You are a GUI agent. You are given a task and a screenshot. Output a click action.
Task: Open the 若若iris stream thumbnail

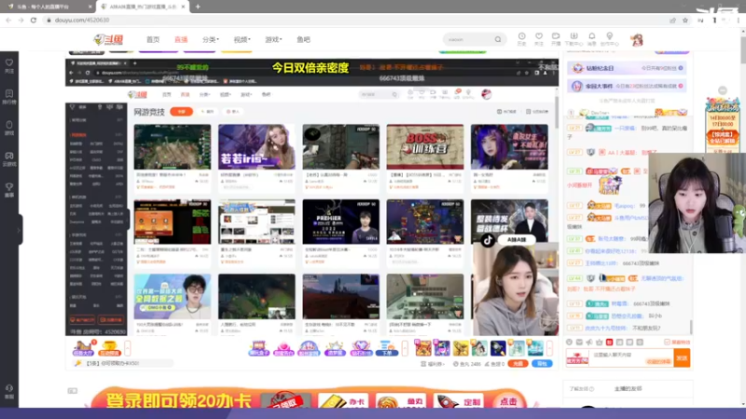(x=256, y=147)
